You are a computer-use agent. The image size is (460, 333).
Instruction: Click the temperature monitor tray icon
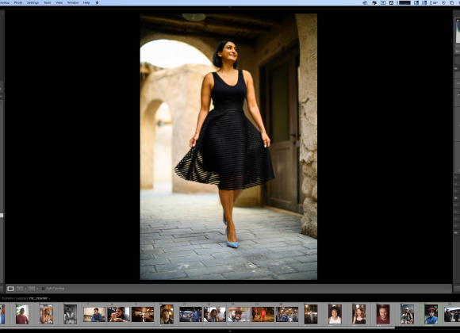point(434,2)
